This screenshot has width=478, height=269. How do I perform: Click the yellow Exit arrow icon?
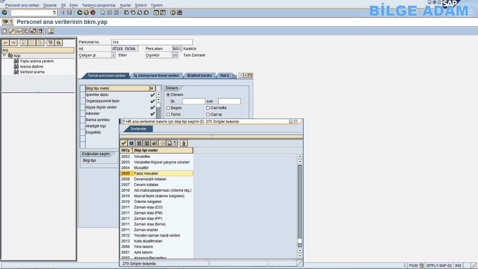click(86, 12)
